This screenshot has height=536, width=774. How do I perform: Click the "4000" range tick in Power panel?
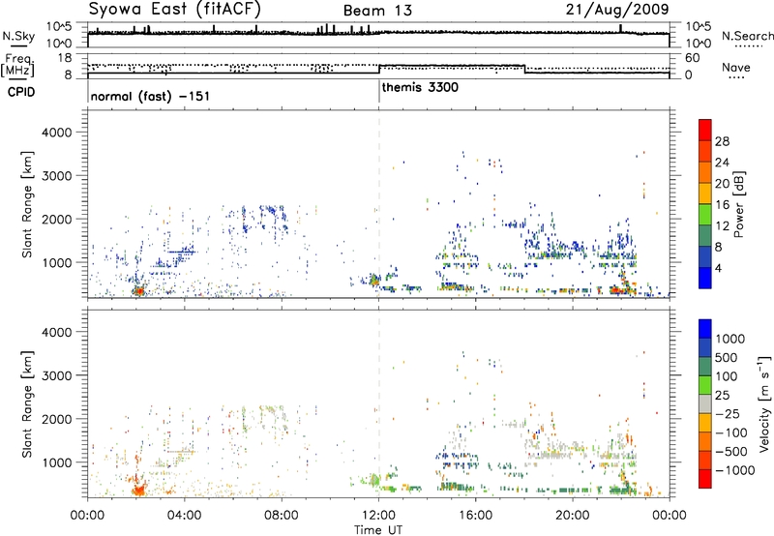(x=57, y=133)
